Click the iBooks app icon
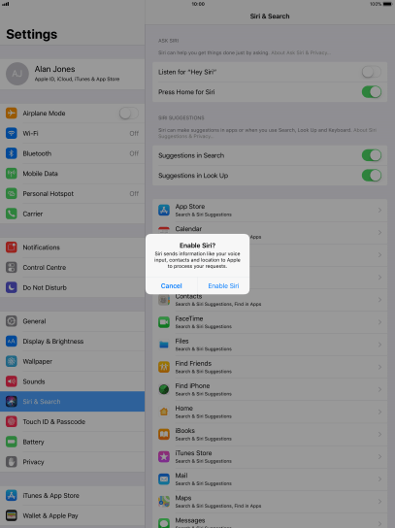The height and width of the screenshot is (528, 395). [x=164, y=435]
